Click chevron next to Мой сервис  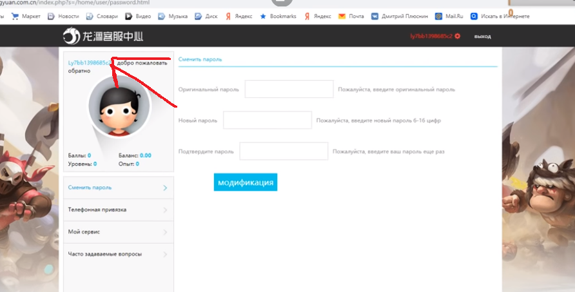165,232
